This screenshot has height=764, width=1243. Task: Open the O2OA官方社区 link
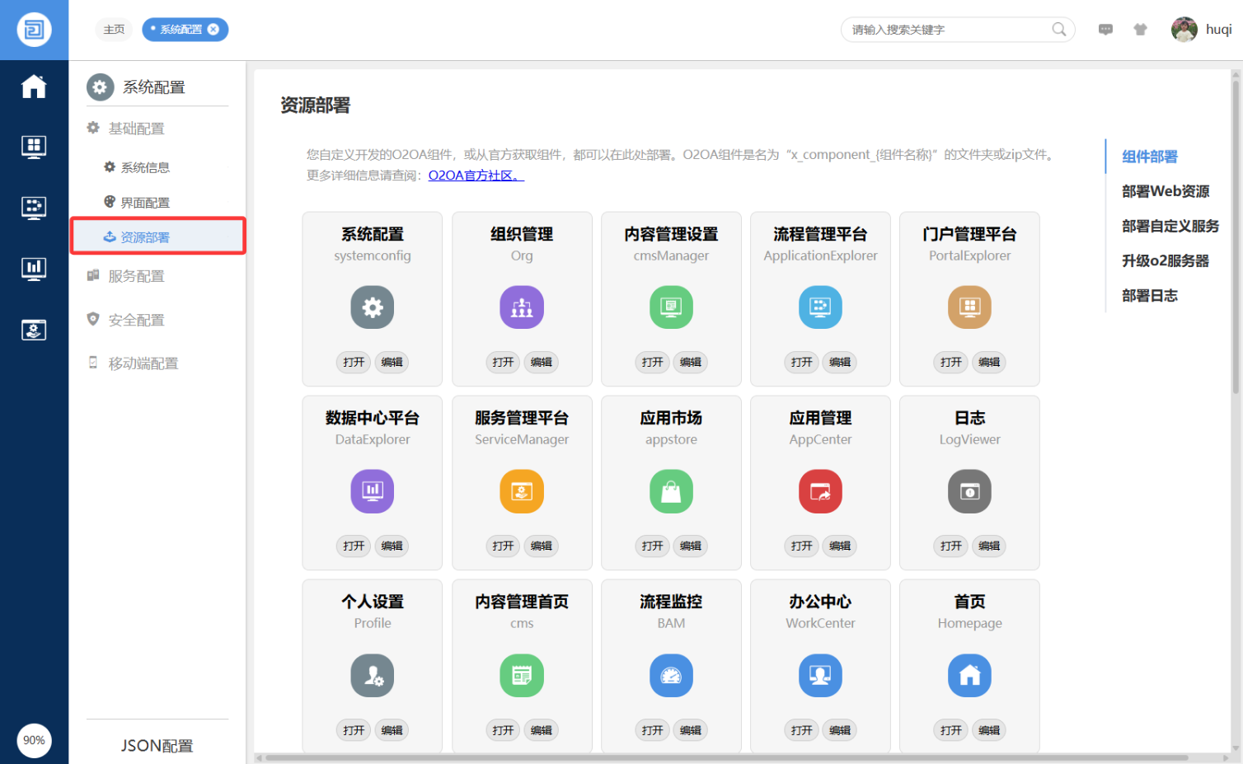point(476,176)
